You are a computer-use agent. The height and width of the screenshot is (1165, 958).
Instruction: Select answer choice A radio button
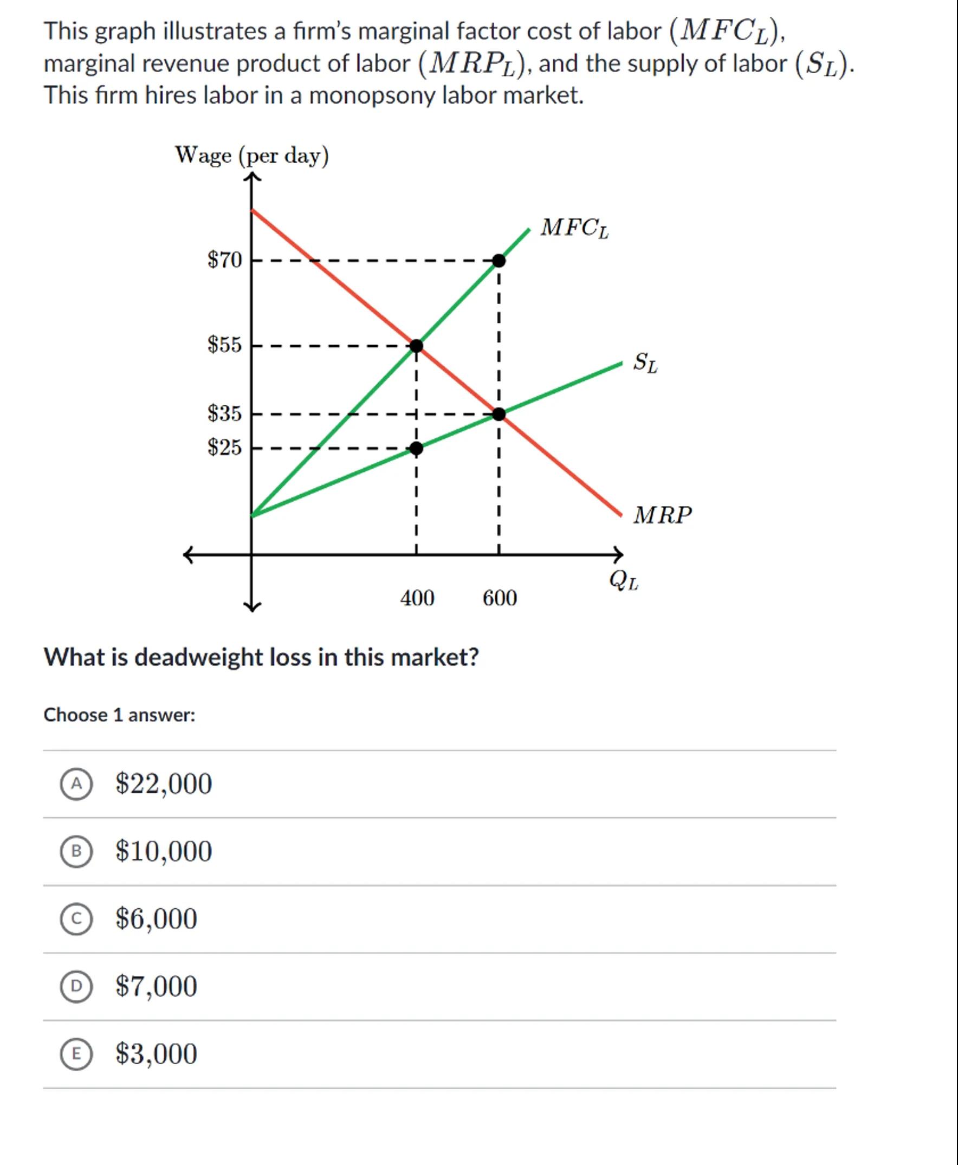click(76, 784)
